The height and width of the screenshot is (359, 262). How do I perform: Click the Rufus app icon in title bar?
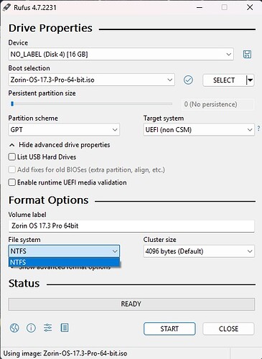point(6,7)
